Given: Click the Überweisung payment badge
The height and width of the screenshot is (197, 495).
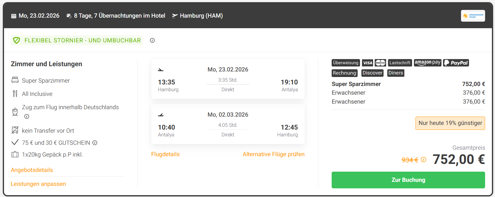Looking at the screenshot, I should pyautogui.click(x=346, y=63).
